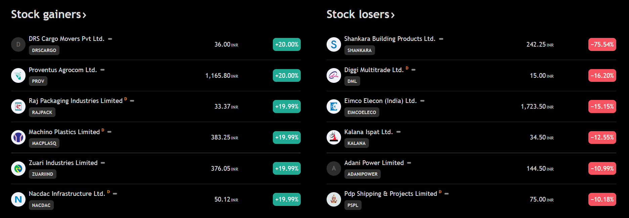This screenshot has height=218, width=629.
Task: Open the Stock losers section
Action: [360, 14]
